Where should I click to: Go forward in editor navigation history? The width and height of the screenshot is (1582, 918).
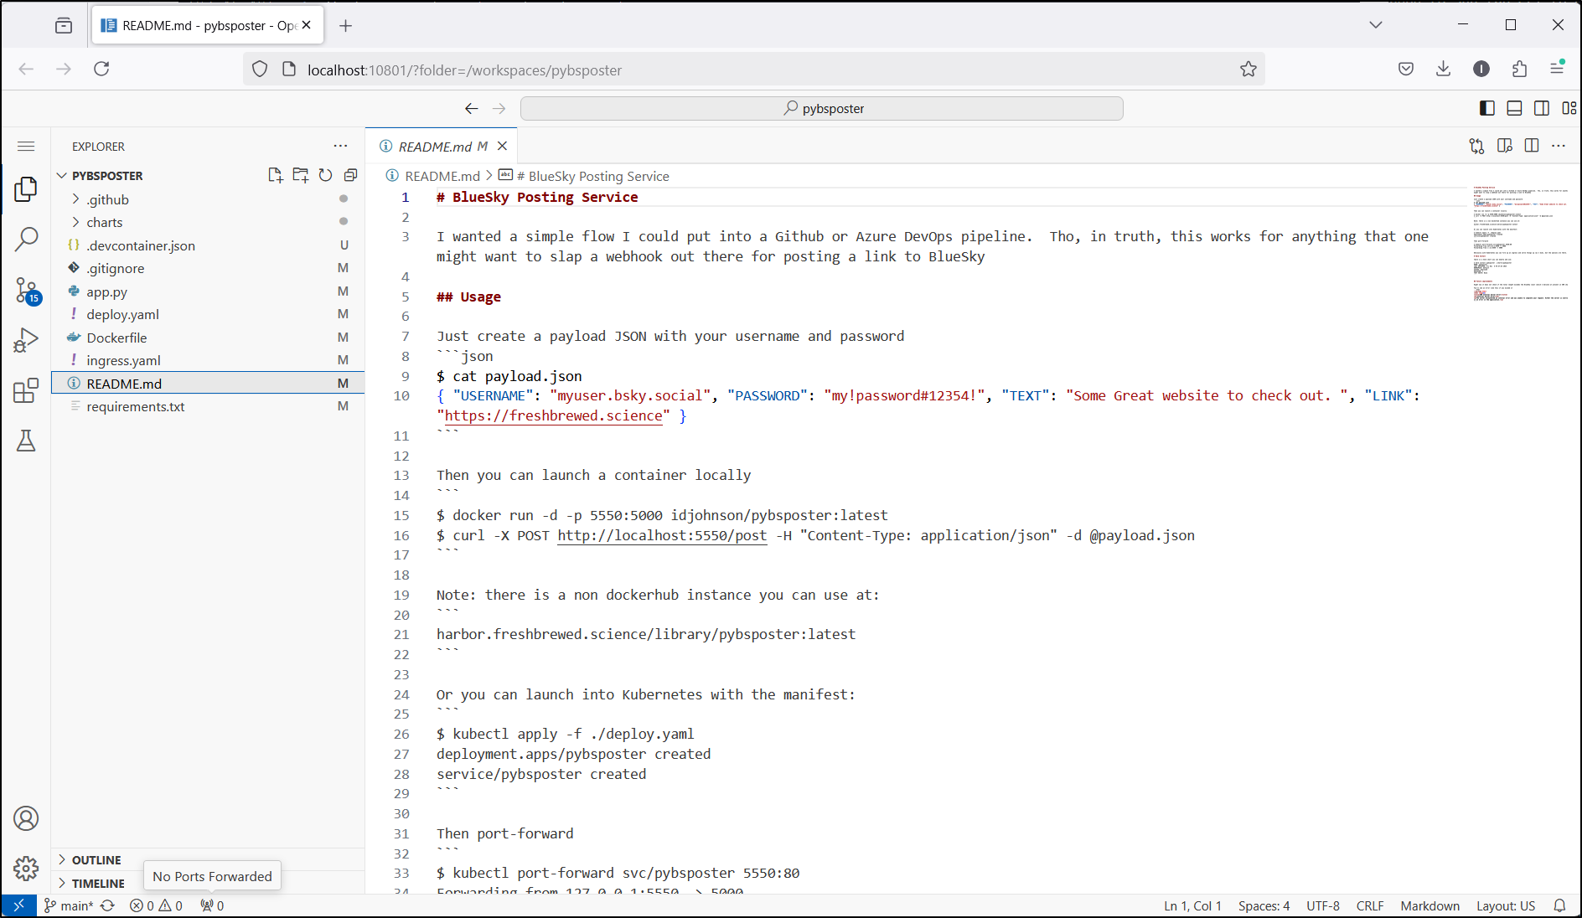tap(499, 108)
